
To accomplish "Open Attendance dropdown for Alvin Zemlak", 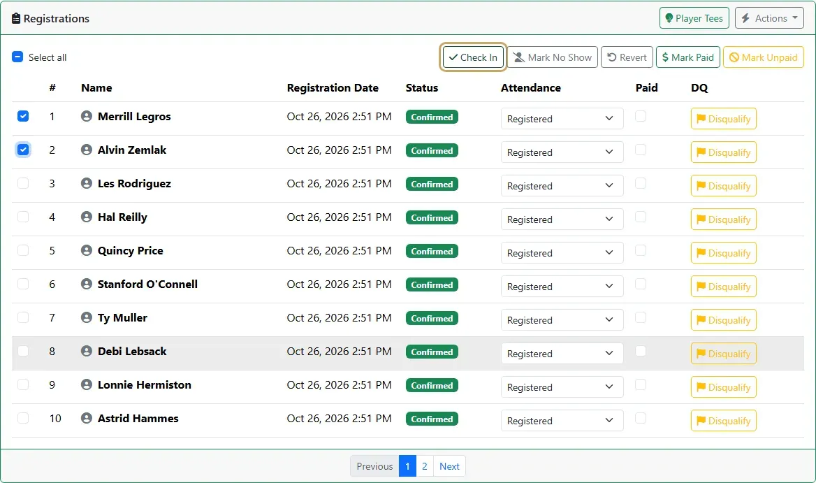I will tap(562, 152).
